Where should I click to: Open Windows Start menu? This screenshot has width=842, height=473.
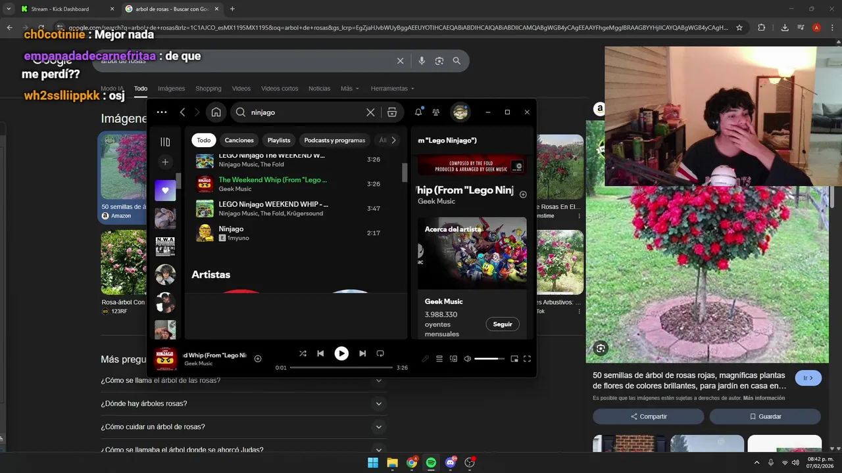click(373, 462)
